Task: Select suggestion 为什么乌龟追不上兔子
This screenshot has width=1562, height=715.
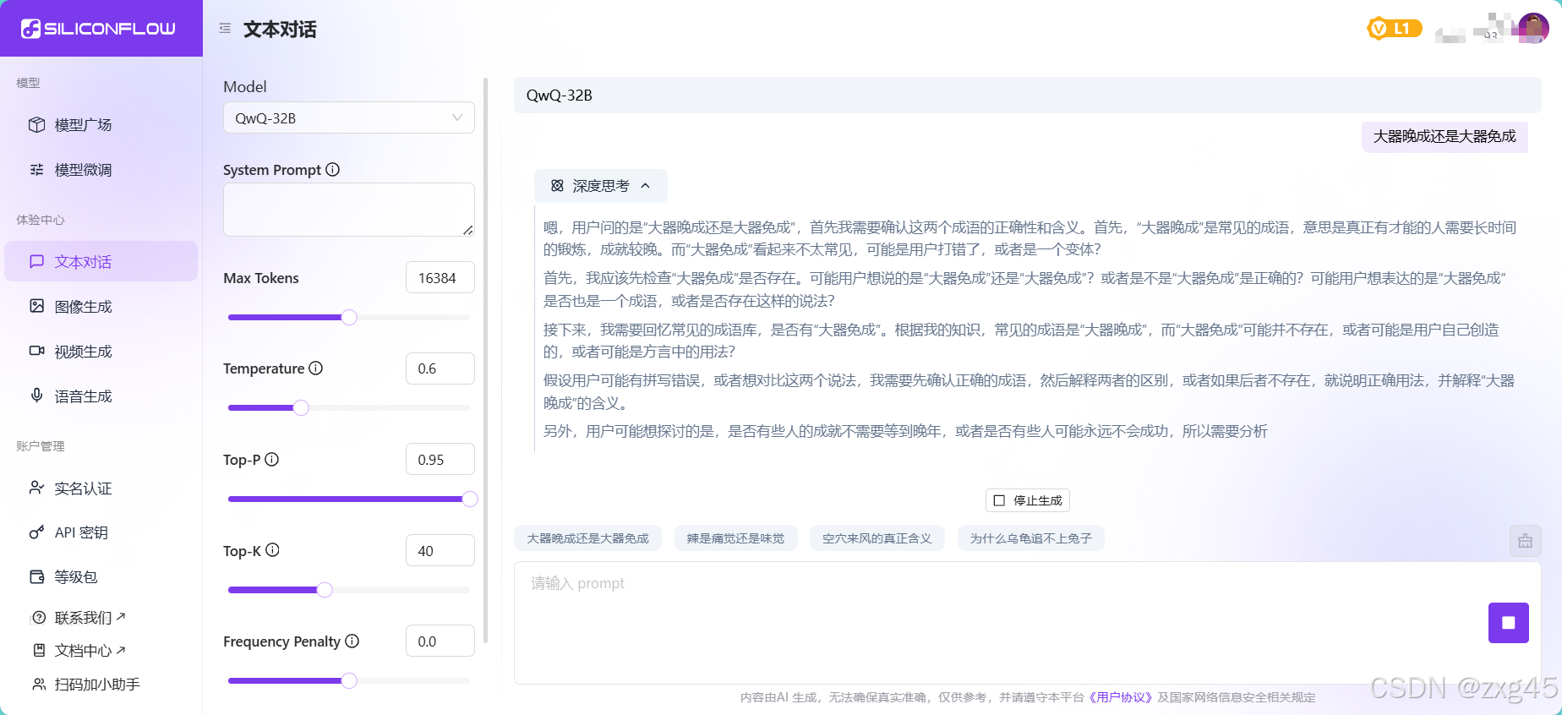Action: pyautogui.click(x=1030, y=538)
